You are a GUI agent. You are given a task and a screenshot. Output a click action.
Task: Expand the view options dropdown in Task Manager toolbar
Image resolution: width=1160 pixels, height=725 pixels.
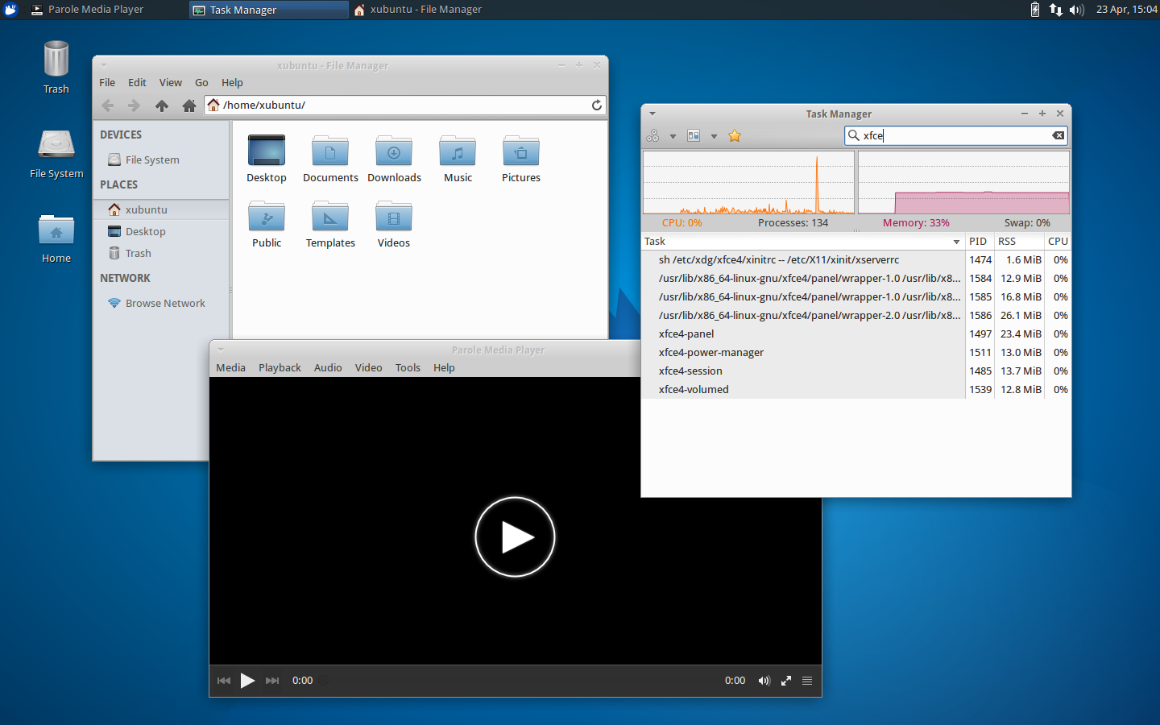[714, 135]
